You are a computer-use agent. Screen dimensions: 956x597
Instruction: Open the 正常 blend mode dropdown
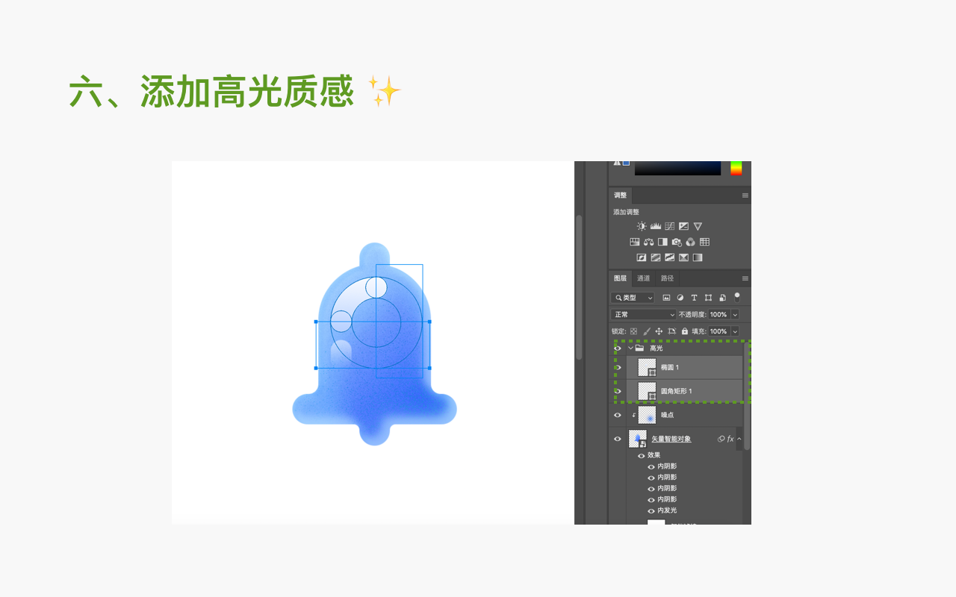[x=644, y=315]
